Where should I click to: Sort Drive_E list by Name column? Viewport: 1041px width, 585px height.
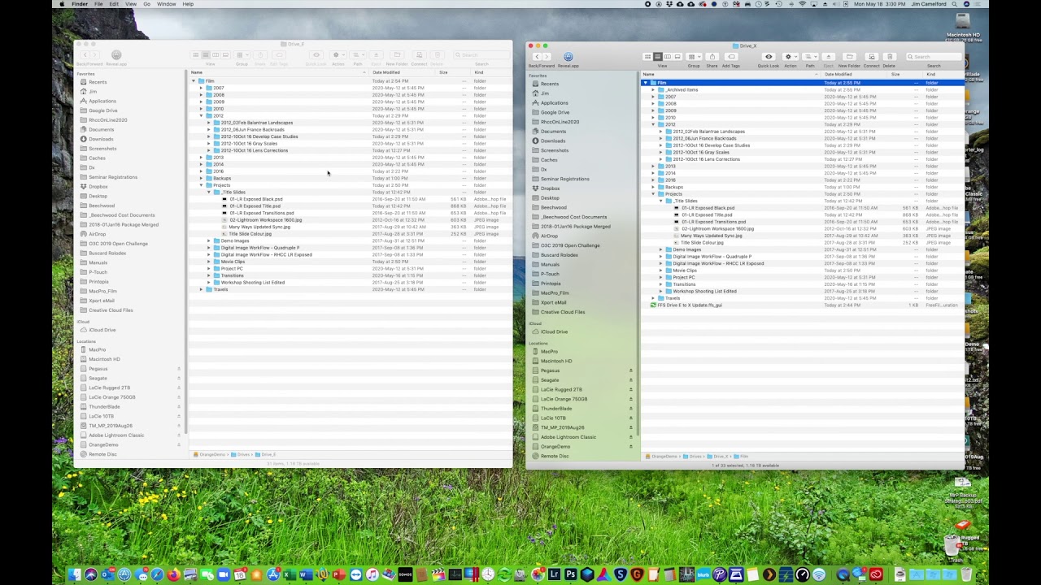[x=278, y=72]
